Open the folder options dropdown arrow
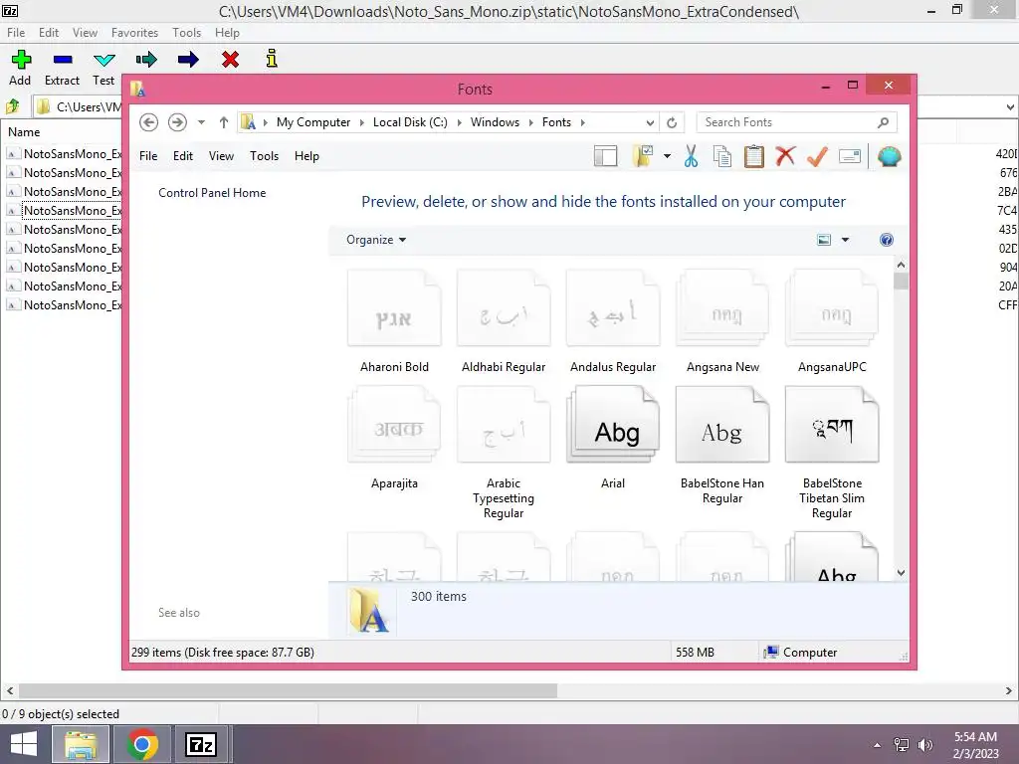This screenshot has height=764, width=1019. [x=667, y=156]
